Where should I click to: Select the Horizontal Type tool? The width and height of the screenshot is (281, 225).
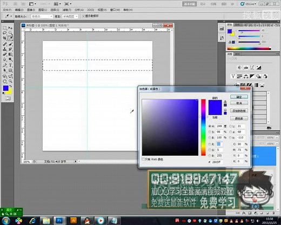10,65
